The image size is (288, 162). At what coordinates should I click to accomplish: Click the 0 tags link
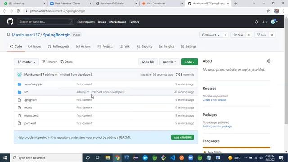pyautogui.click(x=67, y=62)
